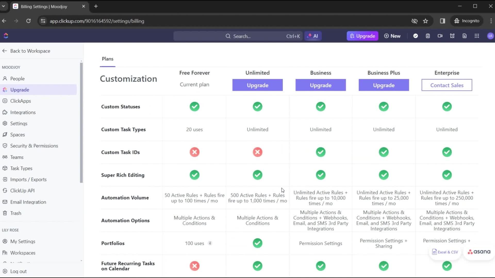Viewport: 495px width, 278px height.
Task: Open the docs icon in header
Action: click(465, 36)
